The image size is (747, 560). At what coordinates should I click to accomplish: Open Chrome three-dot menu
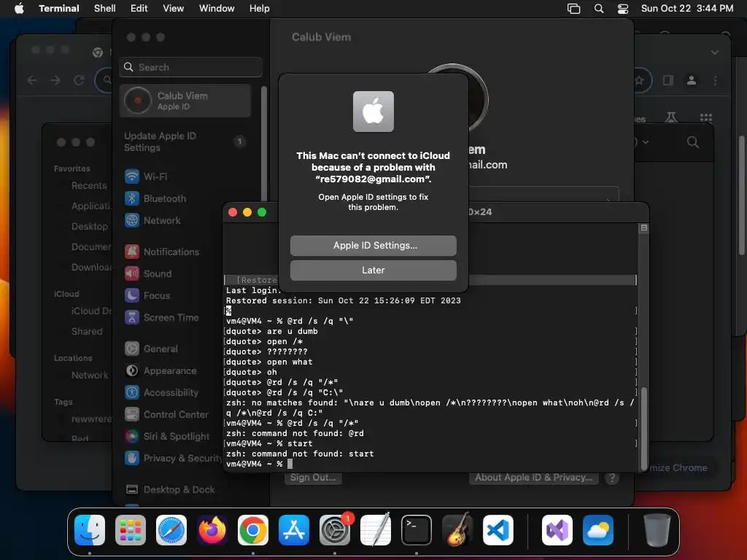pos(715,80)
